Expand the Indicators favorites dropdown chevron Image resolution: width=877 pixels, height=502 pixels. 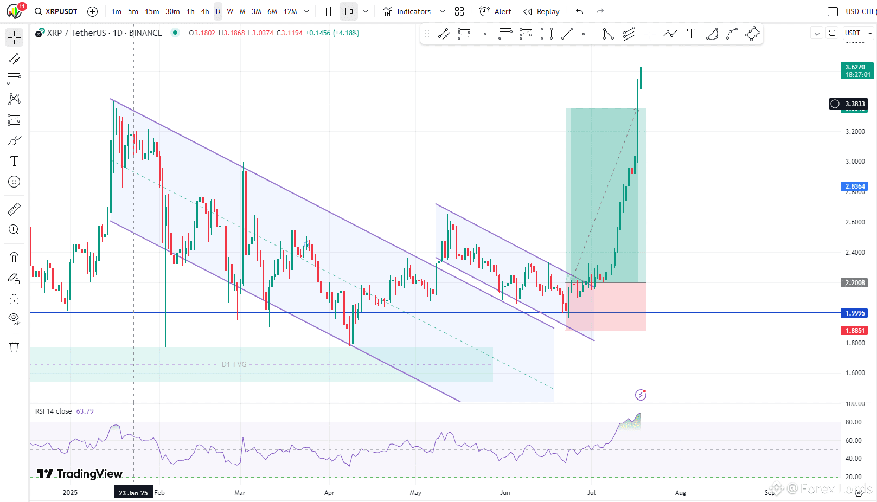click(442, 11)
